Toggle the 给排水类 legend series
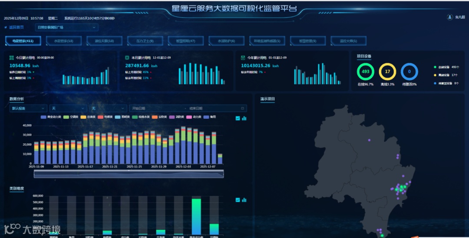This screenshot has width=469, height=238. [x=141, y=117]
